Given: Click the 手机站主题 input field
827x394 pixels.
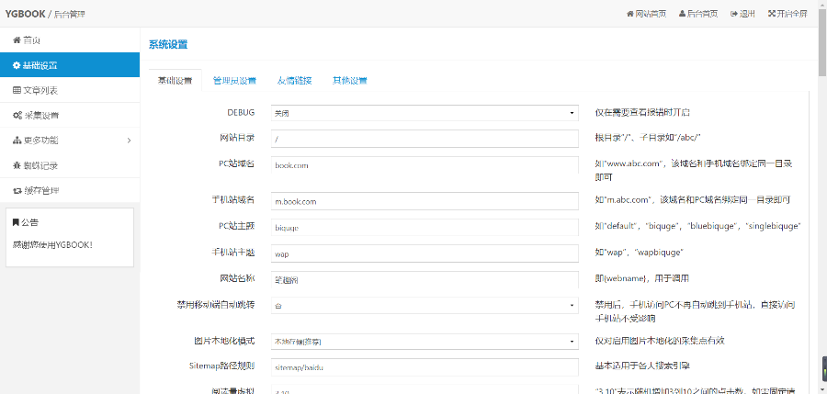Looking at the screenshot, I should tap(425, 253).
